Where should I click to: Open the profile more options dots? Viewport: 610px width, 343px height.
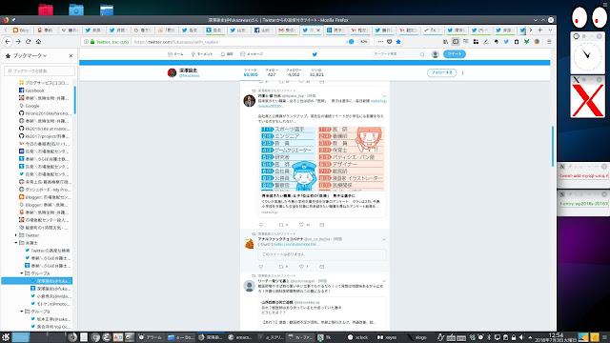[x=463, y=72]
